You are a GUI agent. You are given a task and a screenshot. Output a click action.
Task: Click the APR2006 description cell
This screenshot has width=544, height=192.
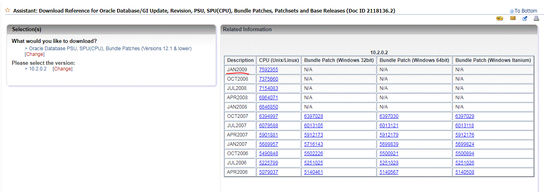240,172
